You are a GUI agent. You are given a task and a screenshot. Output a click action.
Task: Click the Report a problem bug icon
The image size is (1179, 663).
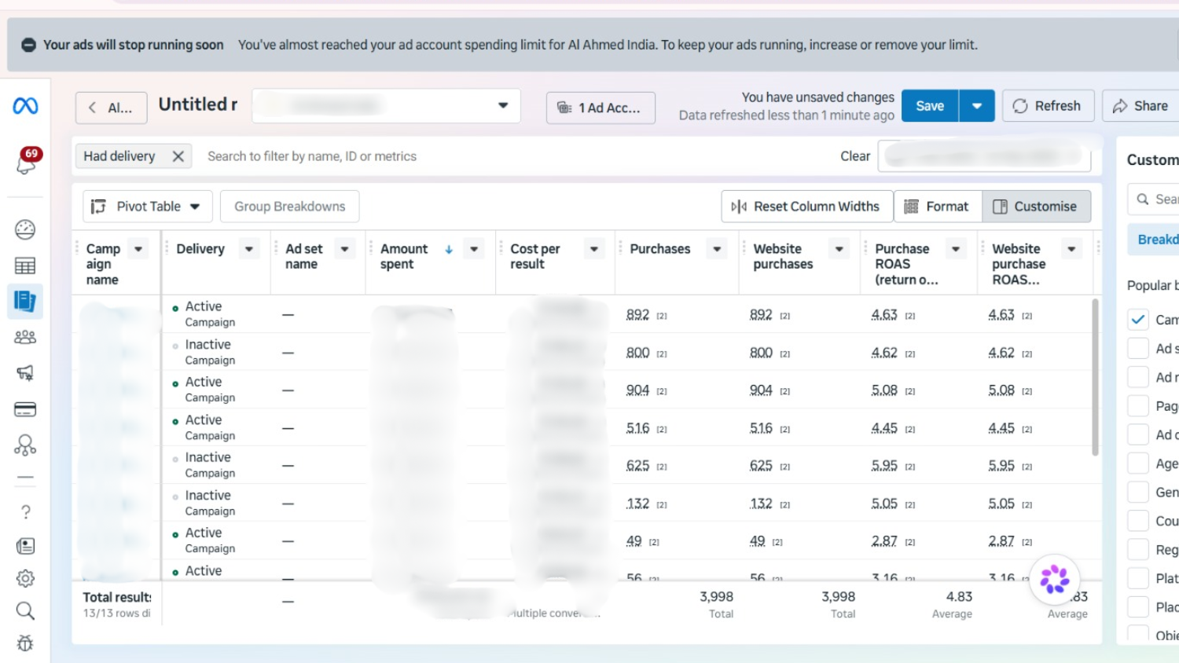[25, 643]
